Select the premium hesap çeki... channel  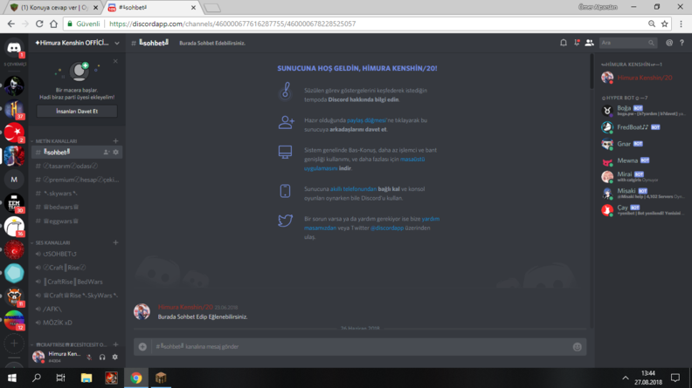click(77, 180)
